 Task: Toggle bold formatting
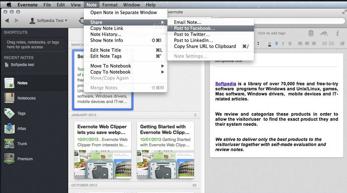pyautogui.click(x=276, y=44)
